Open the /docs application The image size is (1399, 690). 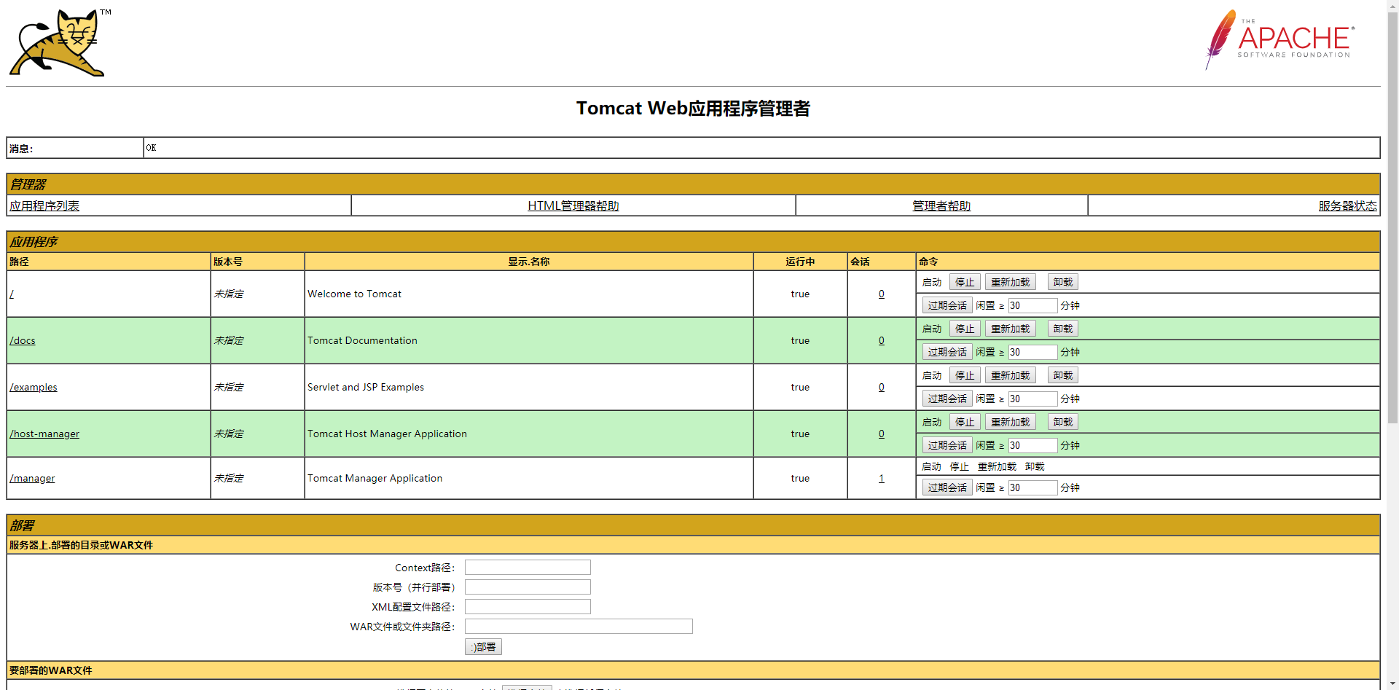(23, 340)
